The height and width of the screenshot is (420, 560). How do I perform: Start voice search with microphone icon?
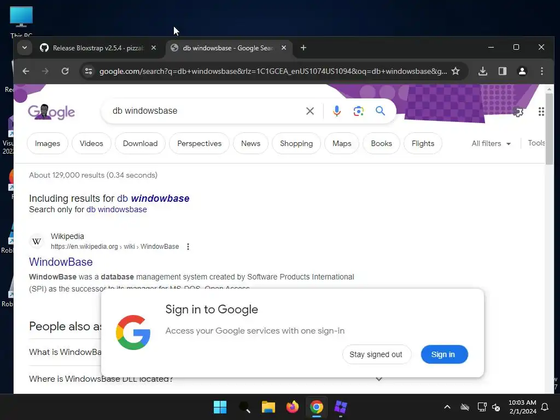(x=336, y=110)
